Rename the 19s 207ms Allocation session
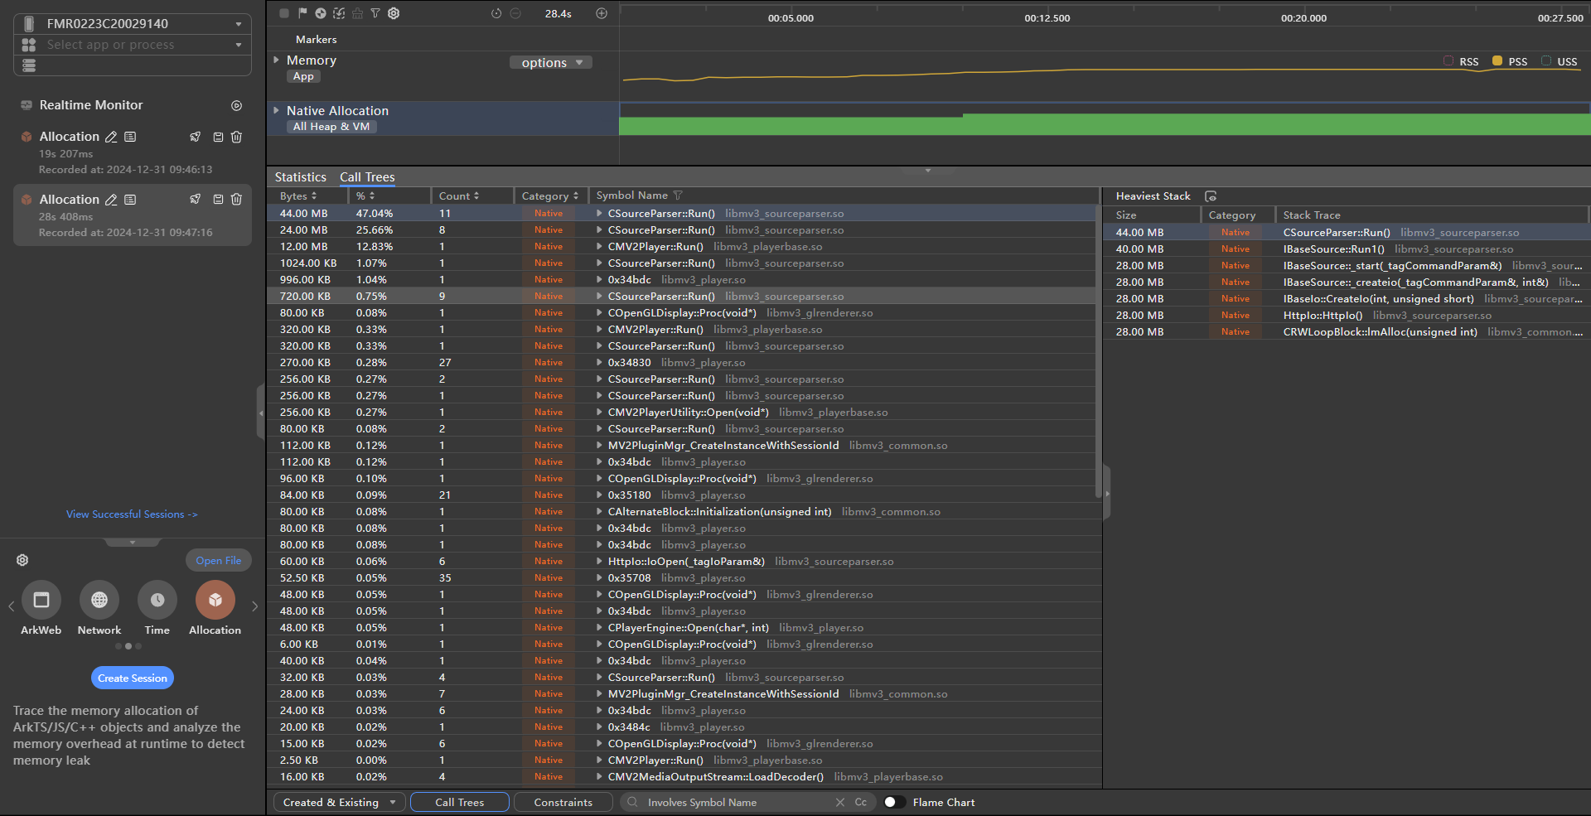 (x=111, y=137)
